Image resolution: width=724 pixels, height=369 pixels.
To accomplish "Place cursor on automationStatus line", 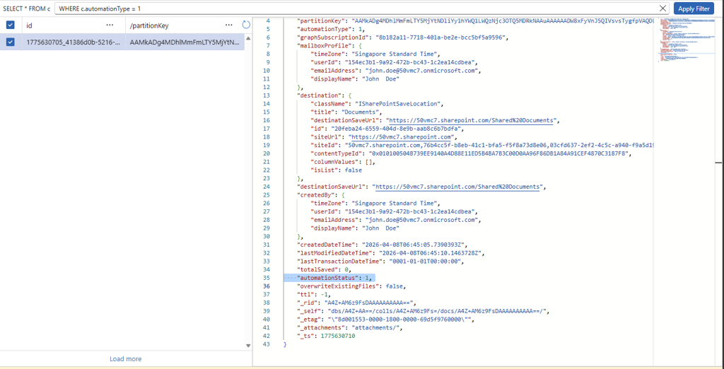I will click(328, 278).
